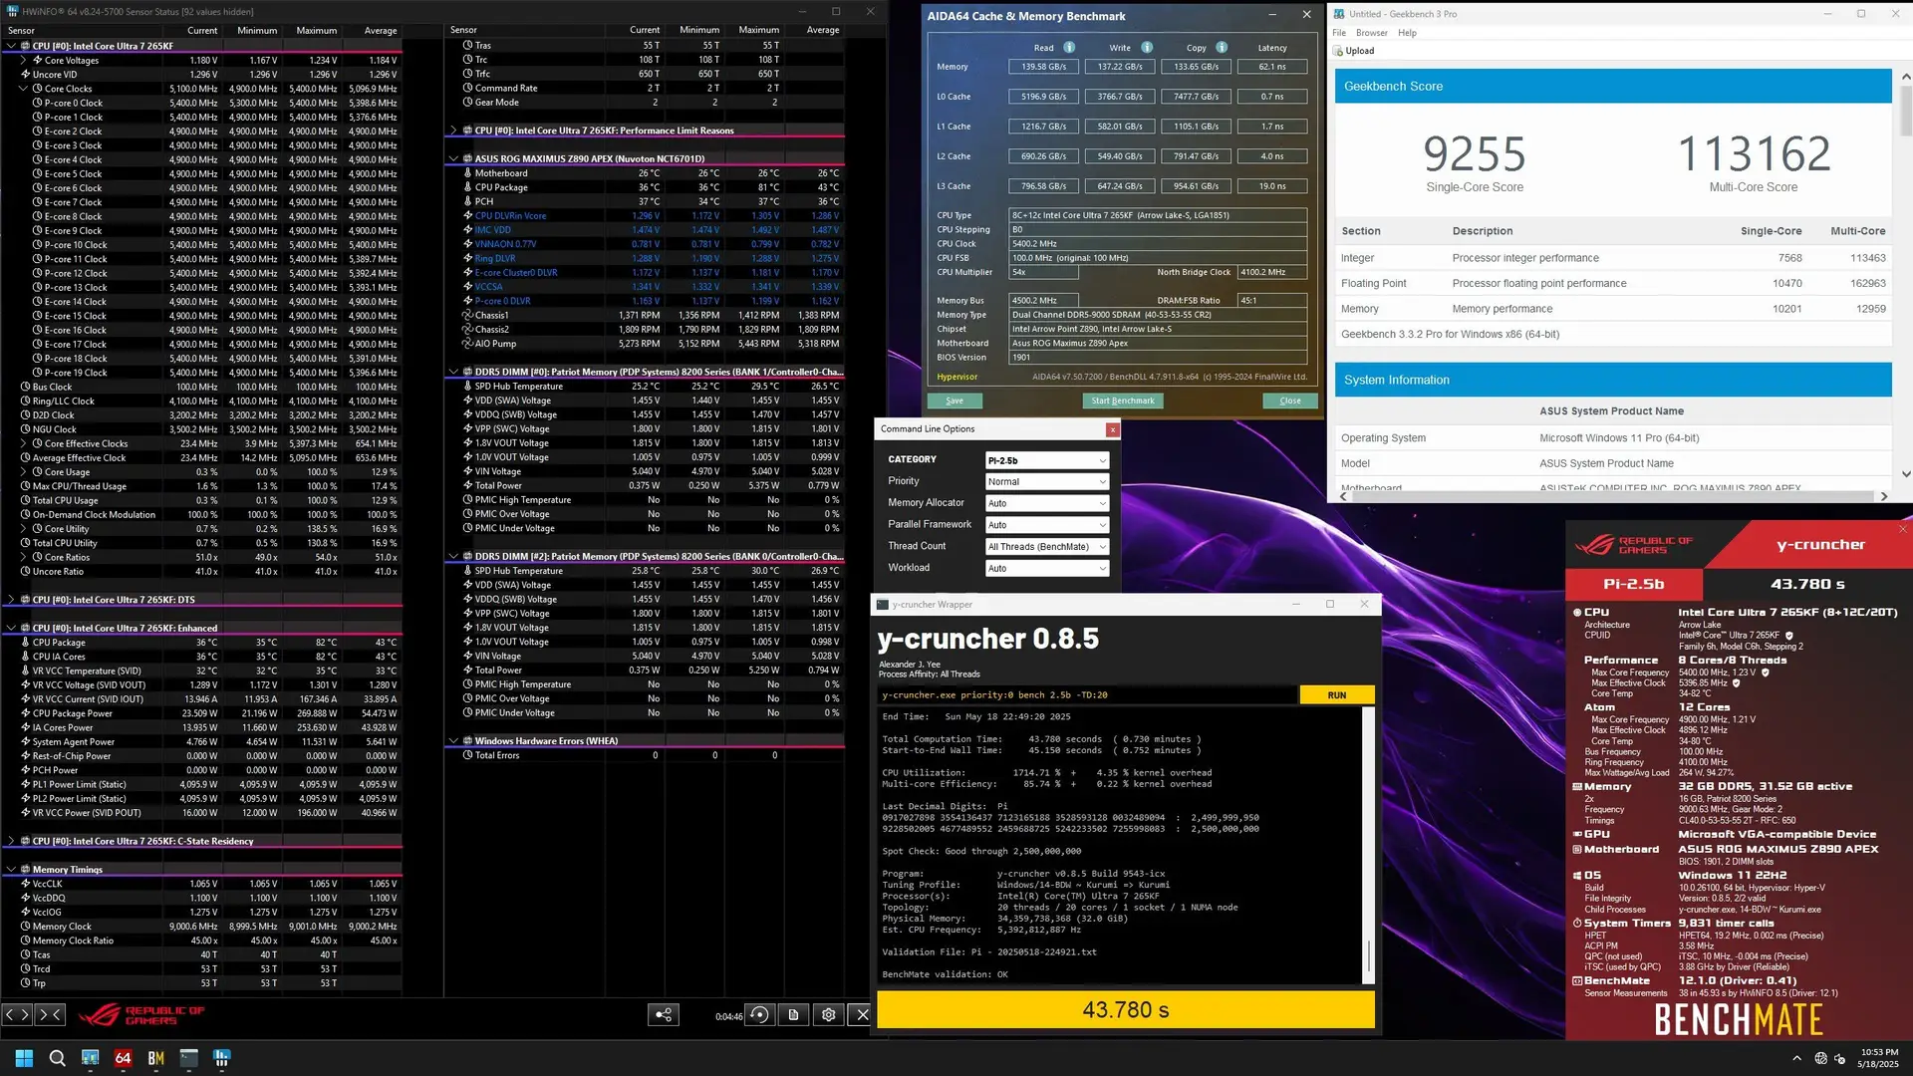Image resolution: width=1913 pixels, height=1076 pixels.
Task: Reset HWiNFO min/max values with the clock icon
Action: 759,1014
